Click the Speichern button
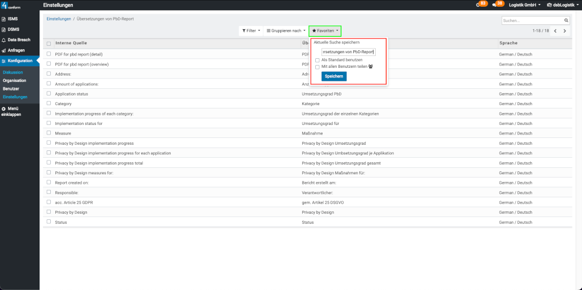The height and width of the screenshot is (290, 582). tap(334, 76)
